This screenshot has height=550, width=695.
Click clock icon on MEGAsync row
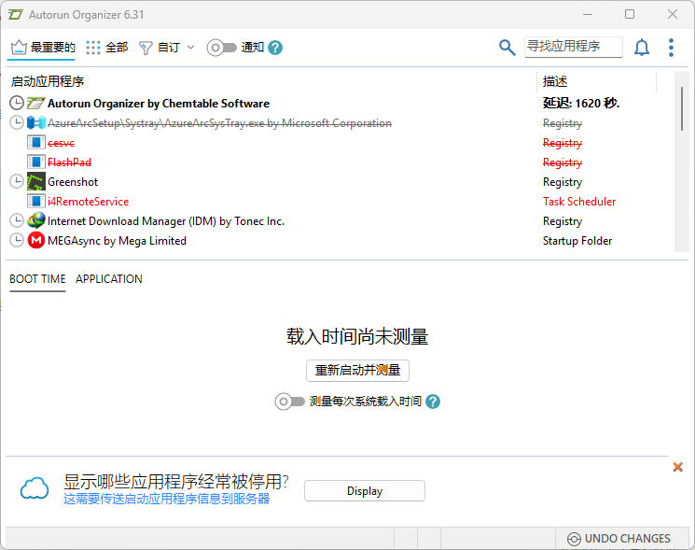(x=17, y=240)
